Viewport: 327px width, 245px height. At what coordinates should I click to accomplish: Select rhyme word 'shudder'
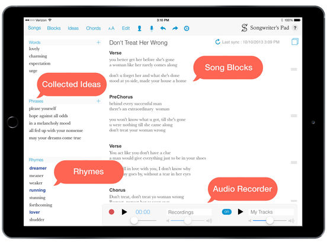click(x=37, y=220)
